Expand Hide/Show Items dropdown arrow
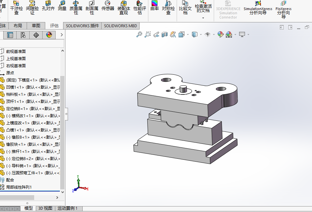 coord(214,34)
